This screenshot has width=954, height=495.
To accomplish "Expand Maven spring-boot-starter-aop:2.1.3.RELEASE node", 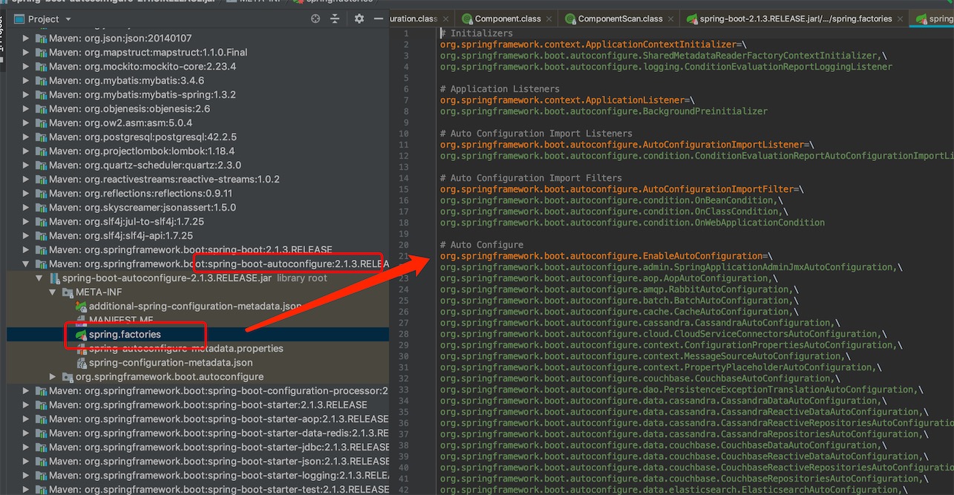I will click(x=26, y=419).
